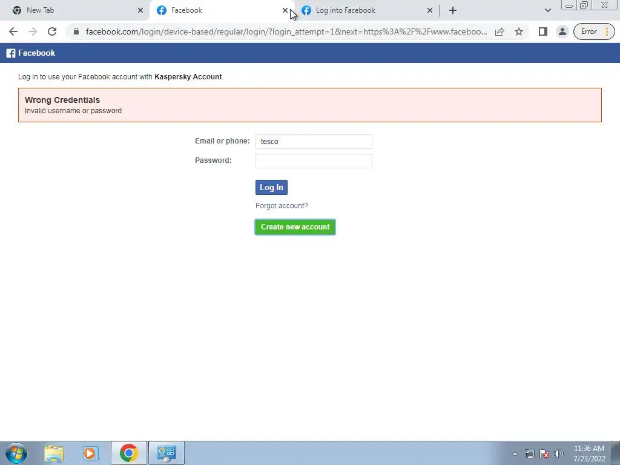Go back to the previous page
This screenshot has height=465, width=620.
13,31
